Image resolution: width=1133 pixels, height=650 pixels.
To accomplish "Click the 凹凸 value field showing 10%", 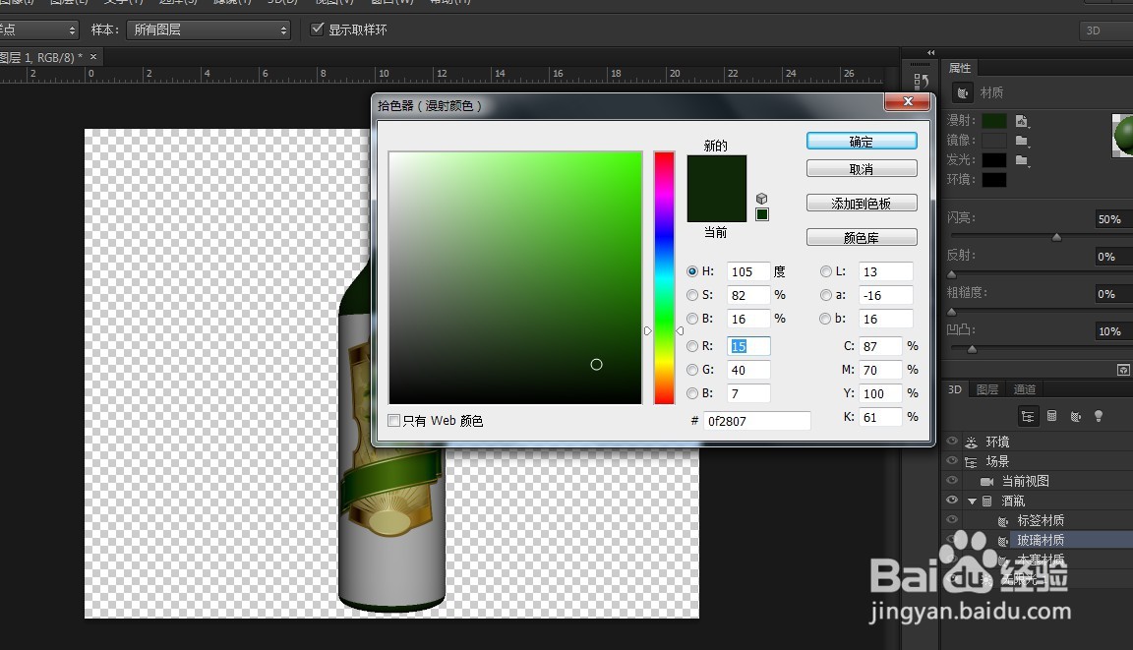I will coord(1112,331).
